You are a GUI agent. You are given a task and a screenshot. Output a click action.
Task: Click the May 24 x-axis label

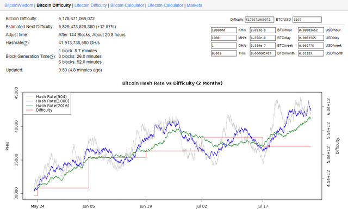(38, 206)
